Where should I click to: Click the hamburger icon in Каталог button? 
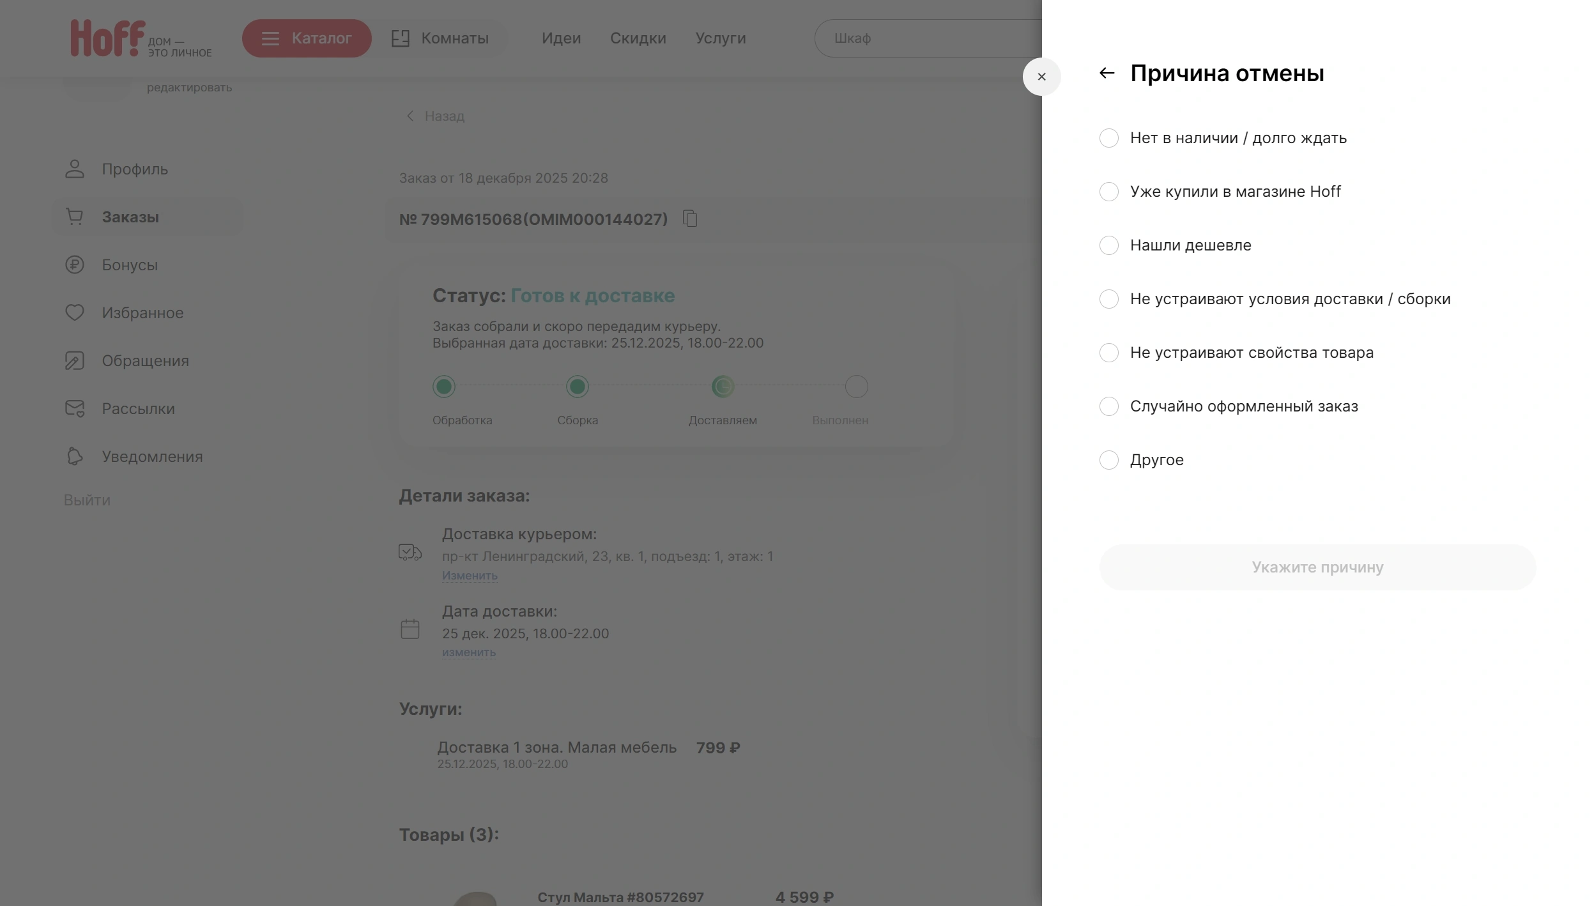(x=270, y=38)
